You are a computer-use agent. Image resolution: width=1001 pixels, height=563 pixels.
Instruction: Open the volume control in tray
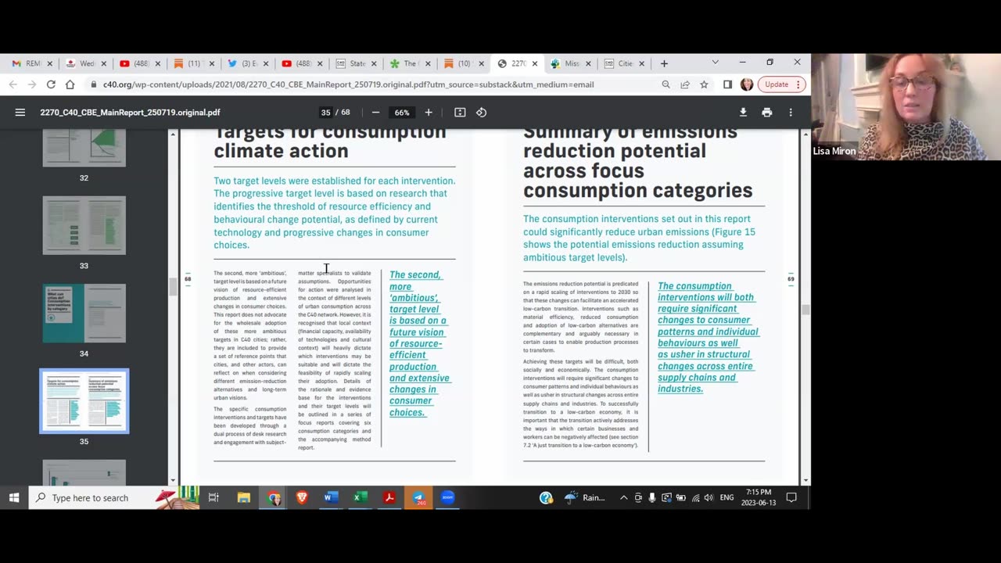click(709, 497)
